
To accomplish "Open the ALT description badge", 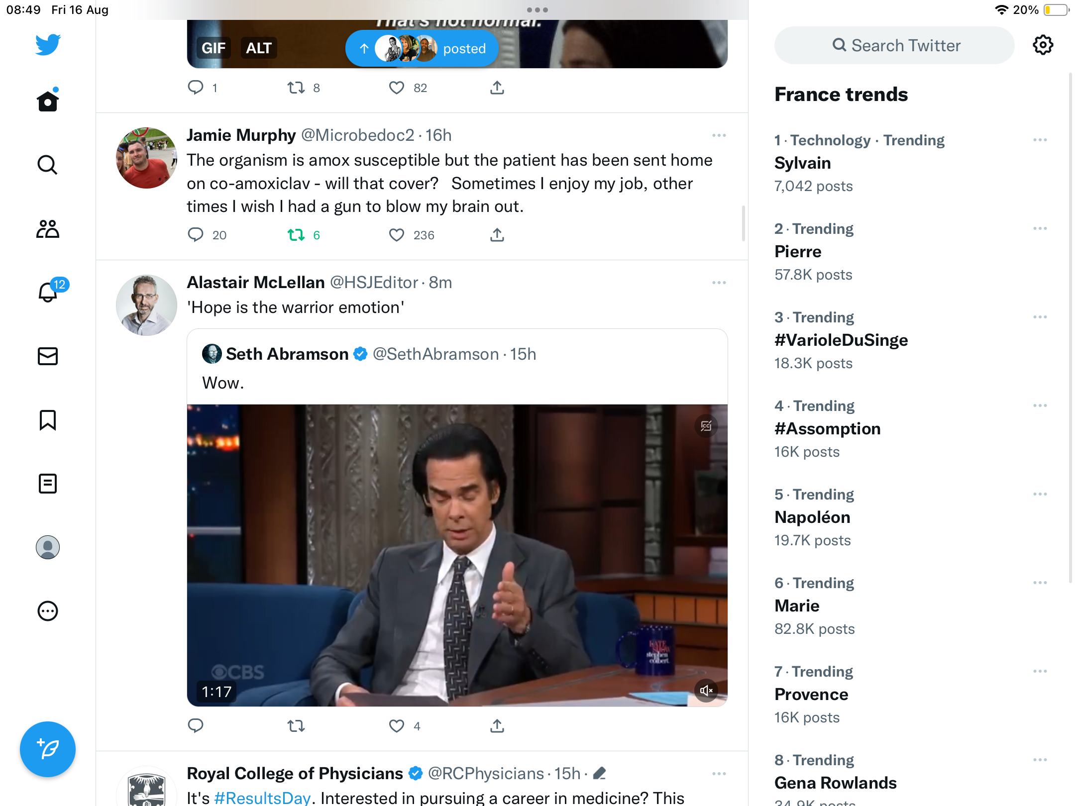I will pos(259,48).
